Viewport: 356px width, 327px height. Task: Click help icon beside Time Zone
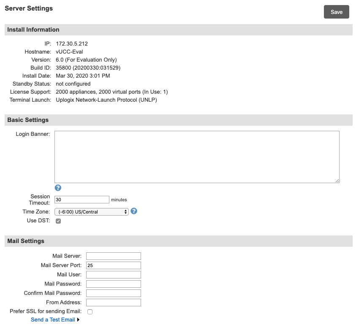(x=134, y=211)
